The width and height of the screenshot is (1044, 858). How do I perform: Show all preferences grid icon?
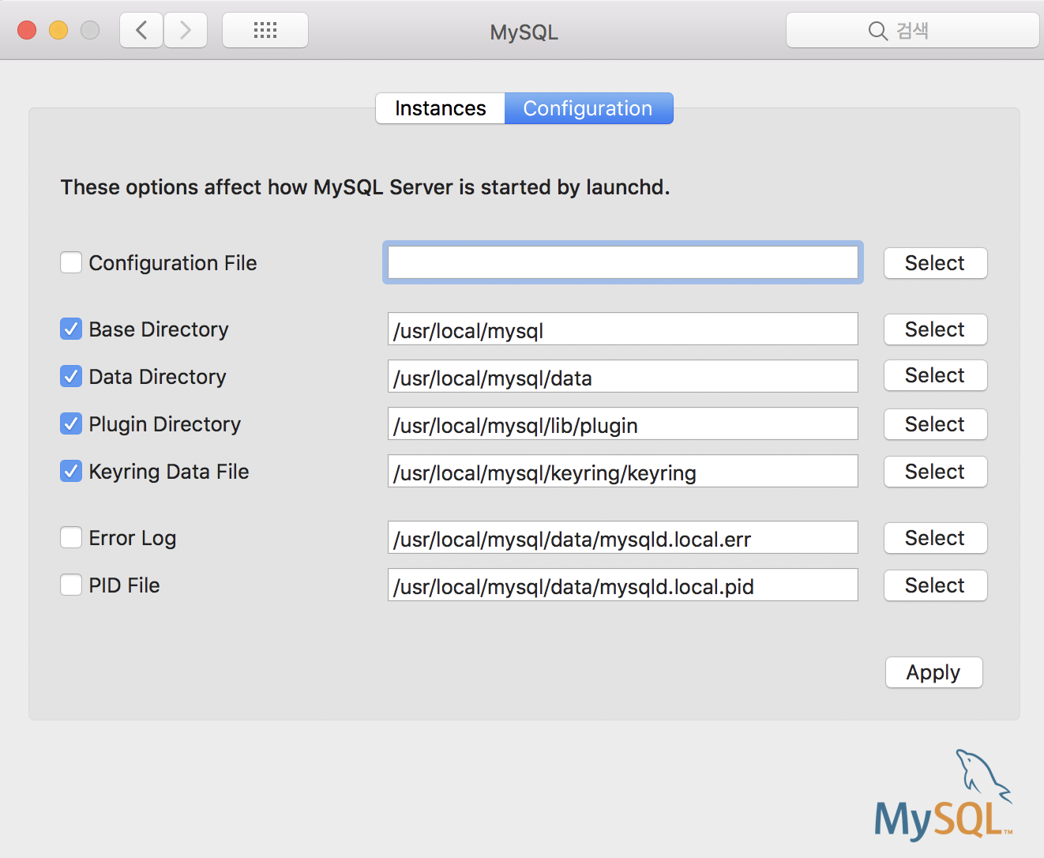265,30
